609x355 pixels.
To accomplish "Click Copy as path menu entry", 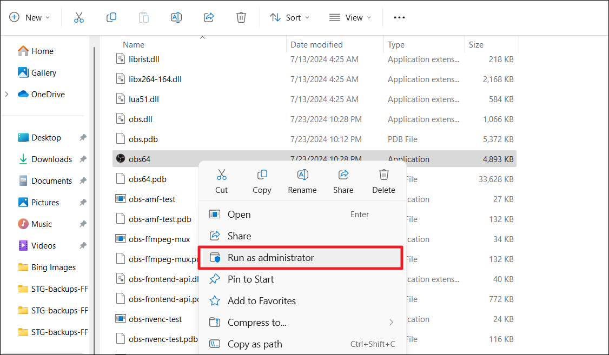I will click(255, 344).
